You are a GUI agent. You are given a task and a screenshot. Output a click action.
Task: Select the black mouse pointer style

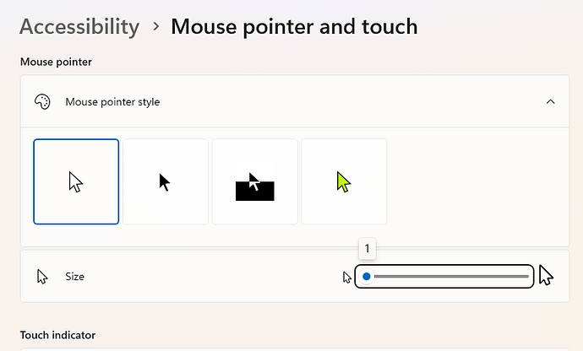pos(166,181)
